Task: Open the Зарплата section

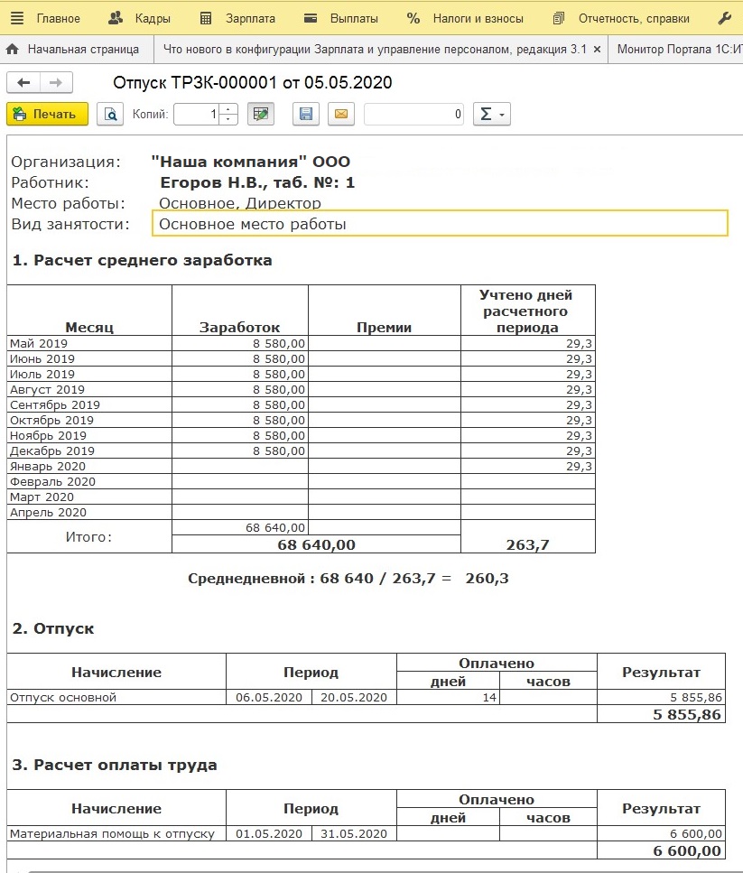Action: click(250, 18)
